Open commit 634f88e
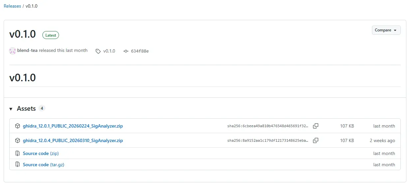Screen dimensions: 413x189 tap(140, 51)
